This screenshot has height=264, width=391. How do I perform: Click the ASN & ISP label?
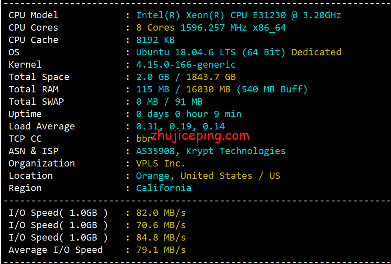click(33, 151)
